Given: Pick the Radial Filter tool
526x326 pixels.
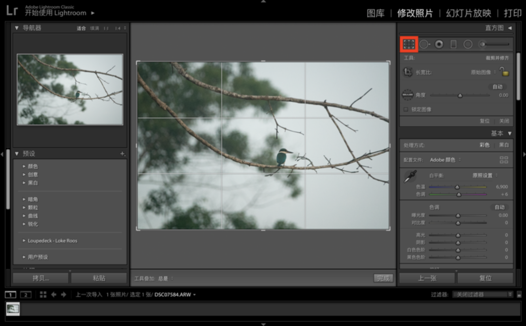Looking at the screenshot, I should [468, 44].
